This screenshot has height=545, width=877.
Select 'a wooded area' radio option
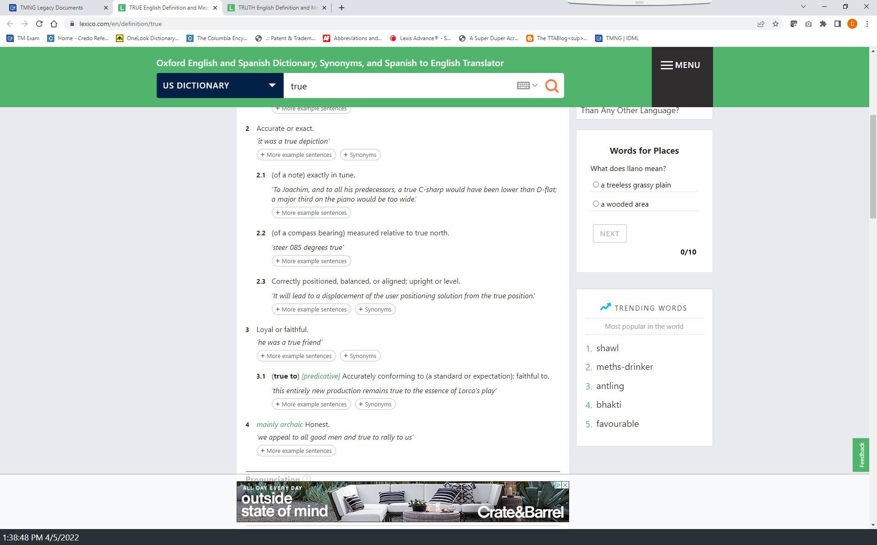596,204
